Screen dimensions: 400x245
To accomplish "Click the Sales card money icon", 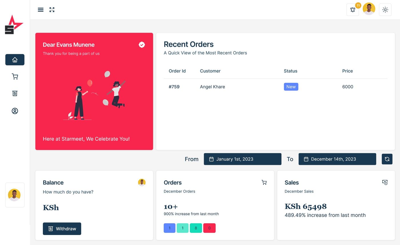I will click(385, 182).
